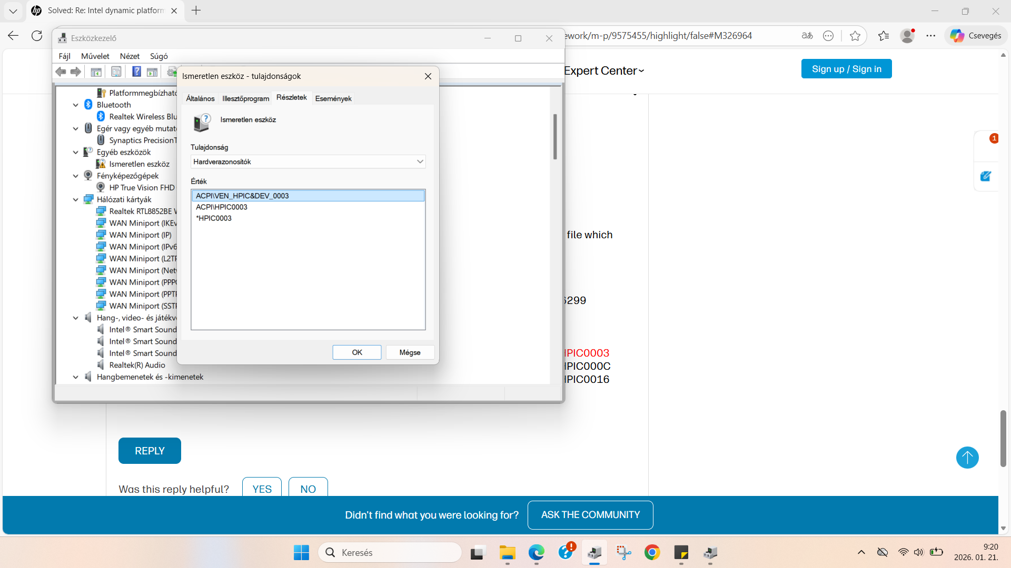Click OK in the properties dialog
The width and height of the screenshot is (1011, 568).
coord(357,352)
